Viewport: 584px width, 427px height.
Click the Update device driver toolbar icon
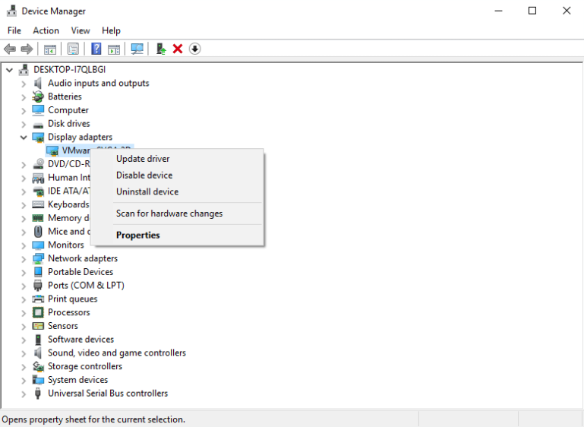pyautogui.click(x=161, y=49)
